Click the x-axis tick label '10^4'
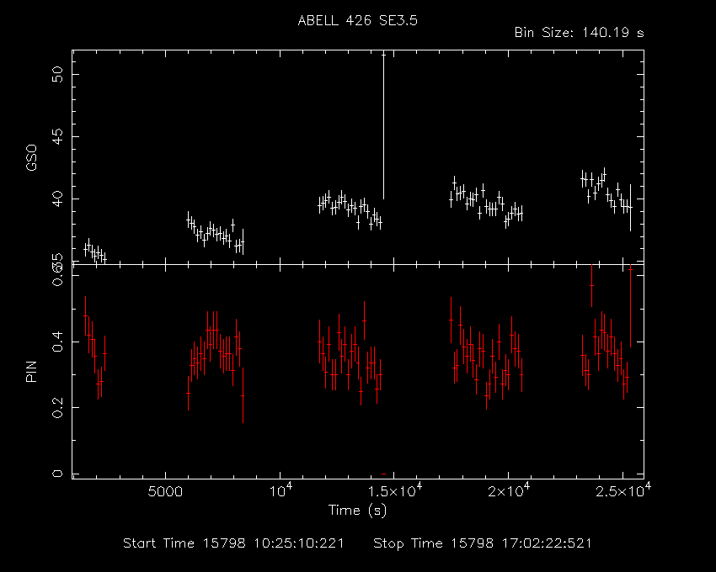This screenshot has height=572, width=716. click(x=281, y=490)
